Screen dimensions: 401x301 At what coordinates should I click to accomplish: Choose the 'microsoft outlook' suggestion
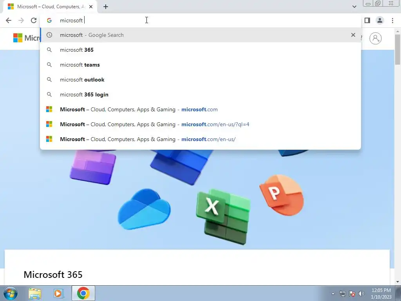(x=200, y=80)
